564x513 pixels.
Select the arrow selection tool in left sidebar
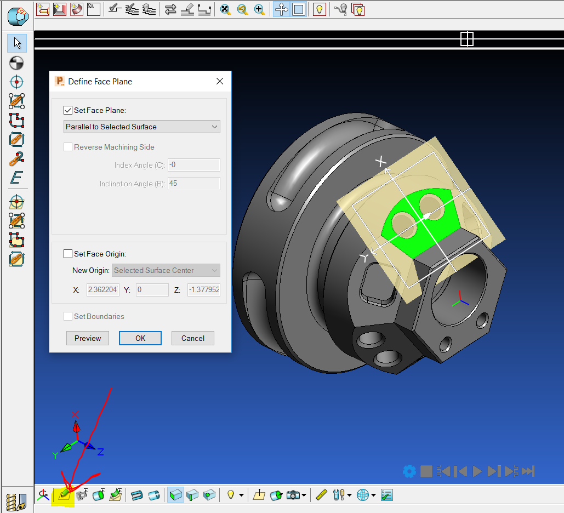click(x=16, y=43)
